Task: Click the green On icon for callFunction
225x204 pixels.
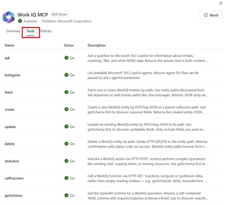Action: coord(66,178)
